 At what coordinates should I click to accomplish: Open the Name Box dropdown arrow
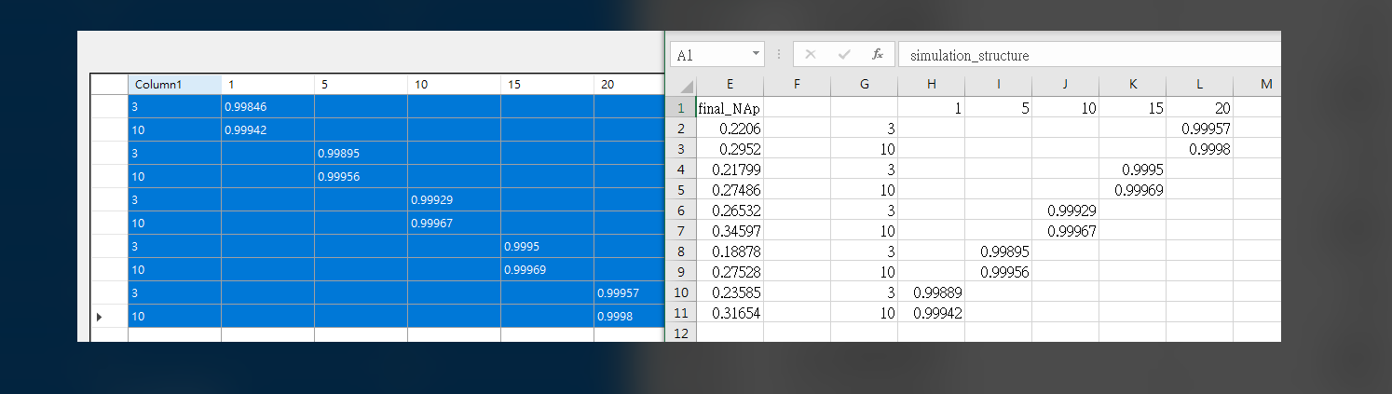click(755, 55)
